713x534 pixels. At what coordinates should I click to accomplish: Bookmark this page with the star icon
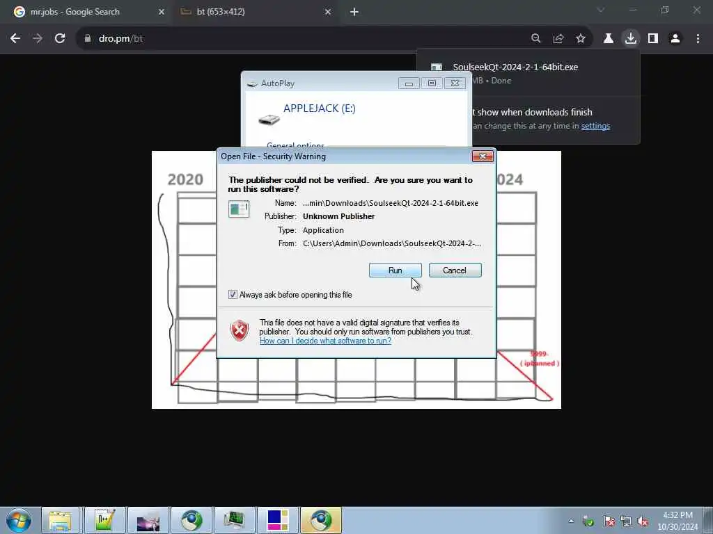(x=581, y=39)
